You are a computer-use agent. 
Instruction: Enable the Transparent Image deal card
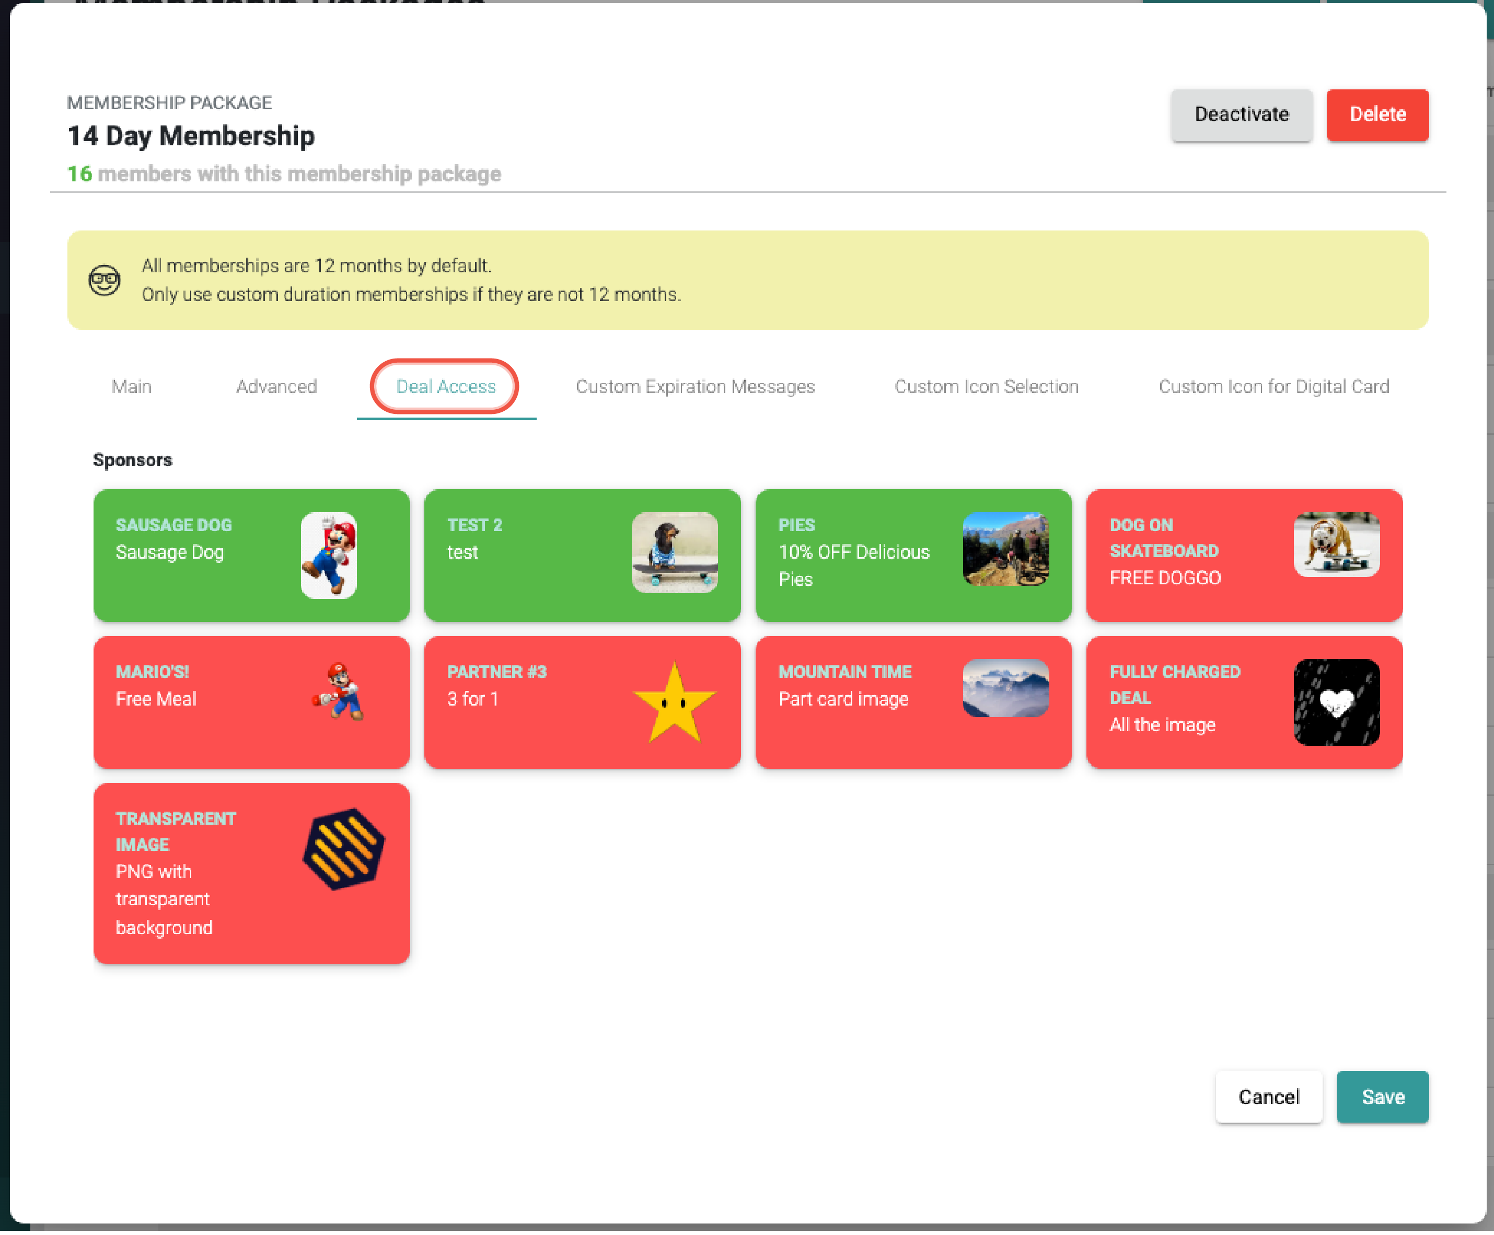tap(252, 874)
